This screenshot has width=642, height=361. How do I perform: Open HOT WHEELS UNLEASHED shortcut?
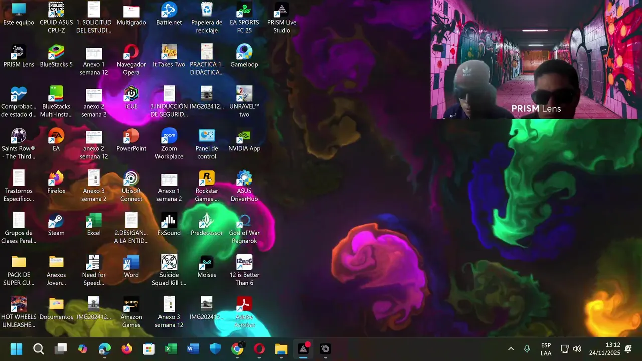click(19, 312)
